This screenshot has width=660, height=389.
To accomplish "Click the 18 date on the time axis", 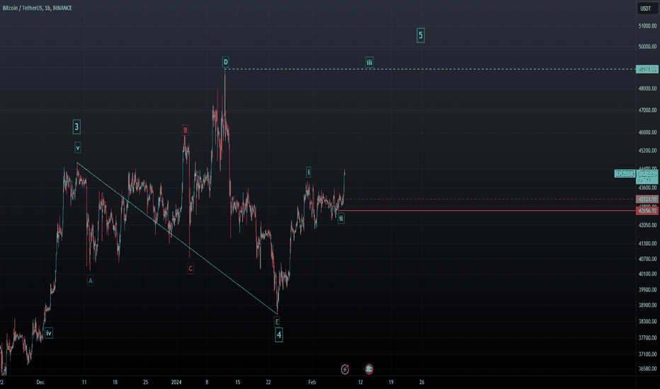I will 115,382.
